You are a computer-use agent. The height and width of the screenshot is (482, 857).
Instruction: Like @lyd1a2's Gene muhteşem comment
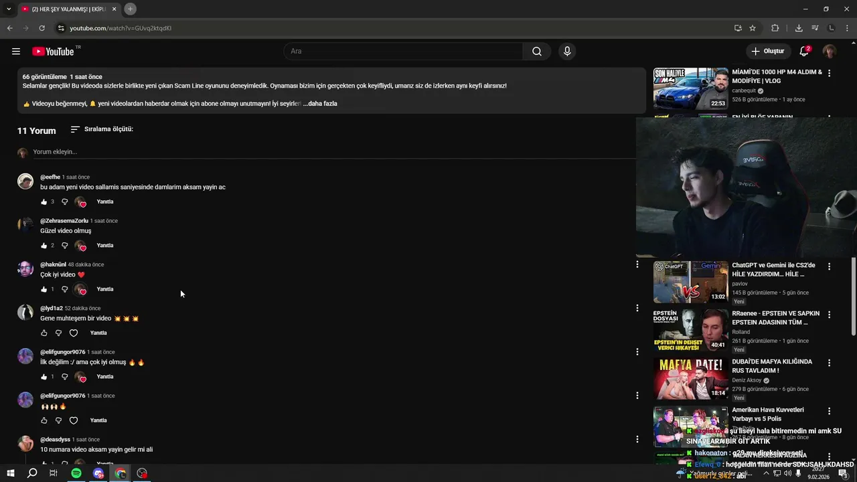tap(44, 333)
